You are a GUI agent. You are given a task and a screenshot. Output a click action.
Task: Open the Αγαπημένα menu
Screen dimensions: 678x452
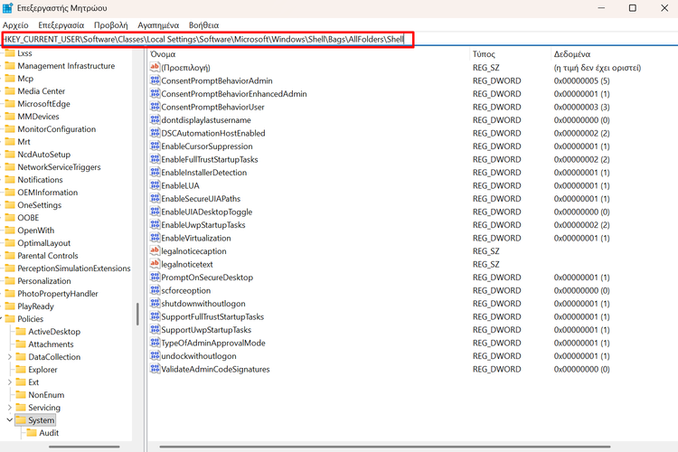[158, 25]
